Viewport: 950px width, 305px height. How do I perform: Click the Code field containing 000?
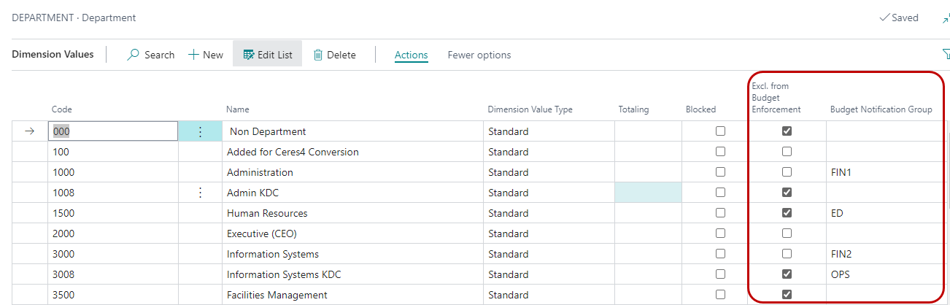[x=112, y=131]
